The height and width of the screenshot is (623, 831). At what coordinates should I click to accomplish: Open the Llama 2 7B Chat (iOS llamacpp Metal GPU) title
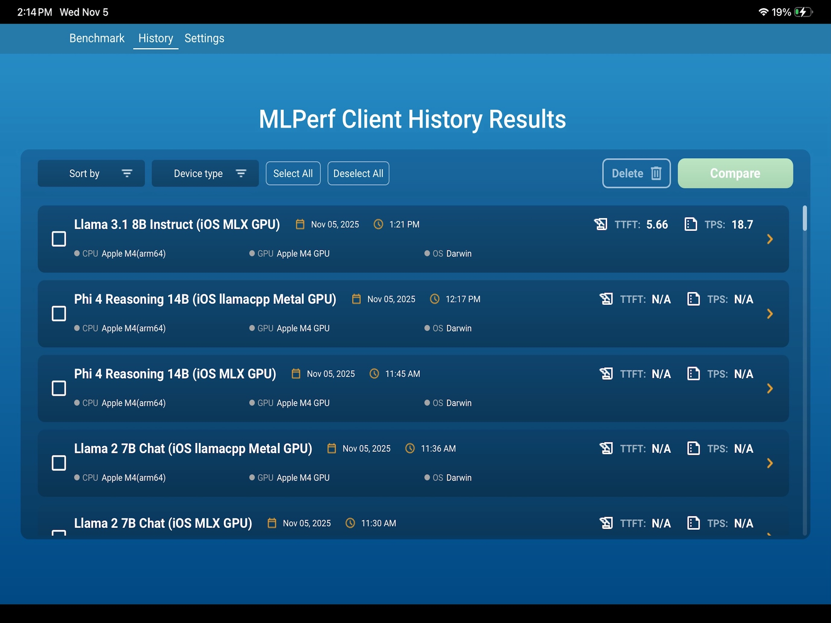point(193,448)
